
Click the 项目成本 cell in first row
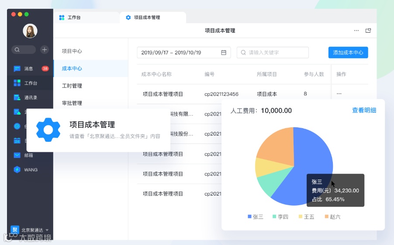tap(267, 94)
